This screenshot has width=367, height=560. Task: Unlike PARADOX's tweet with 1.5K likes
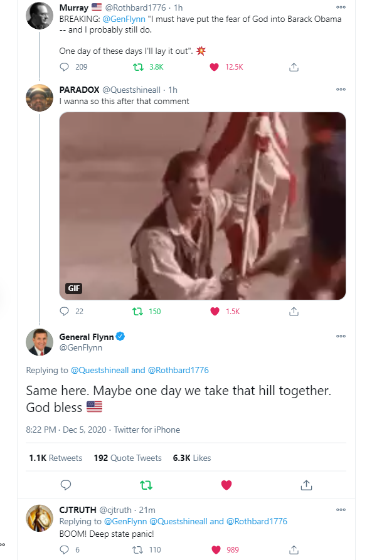tap(215, 312)
